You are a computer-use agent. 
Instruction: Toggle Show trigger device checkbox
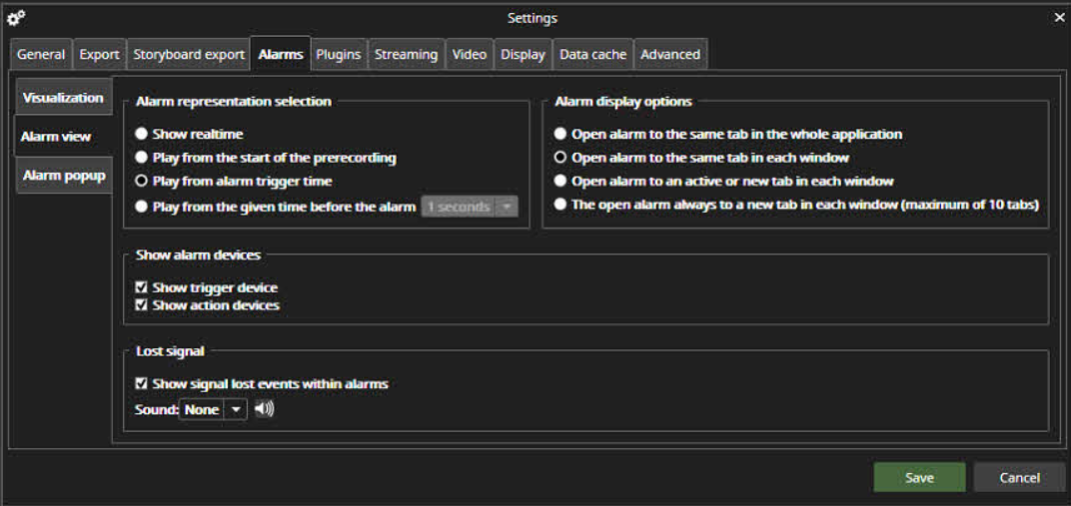point(142,287)
